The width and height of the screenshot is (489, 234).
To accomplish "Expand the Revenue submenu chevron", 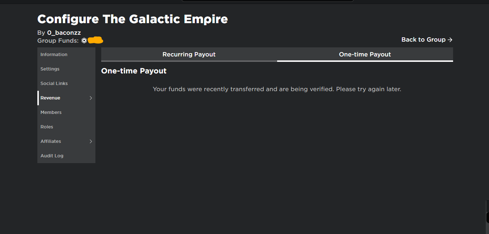I will coord(91,98).
